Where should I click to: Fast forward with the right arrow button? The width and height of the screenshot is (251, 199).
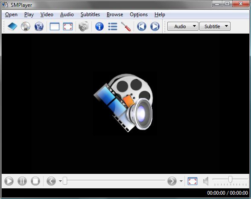click(x=172, y=181)
